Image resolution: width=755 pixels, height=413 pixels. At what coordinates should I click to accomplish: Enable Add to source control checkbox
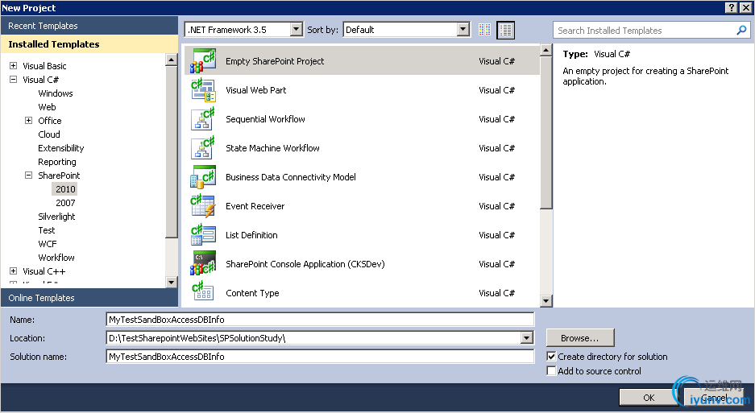[551, 370]
